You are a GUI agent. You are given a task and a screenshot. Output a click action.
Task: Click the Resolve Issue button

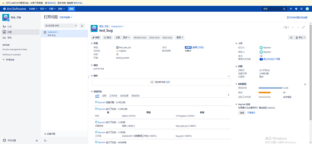[x=140, y=37]
